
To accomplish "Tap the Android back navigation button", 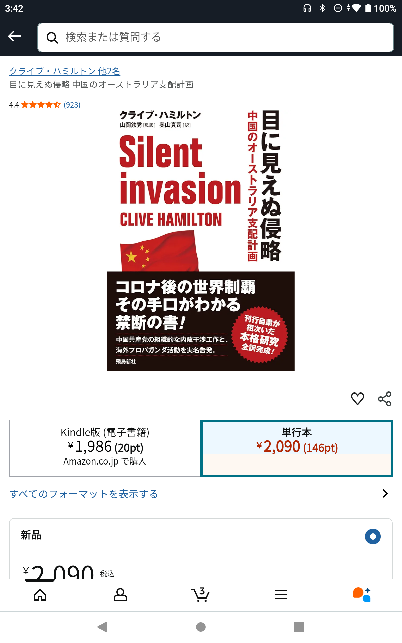I will click(x=102, y=627).
